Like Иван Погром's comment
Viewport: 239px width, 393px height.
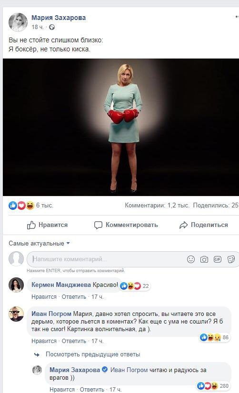point(44,341)
